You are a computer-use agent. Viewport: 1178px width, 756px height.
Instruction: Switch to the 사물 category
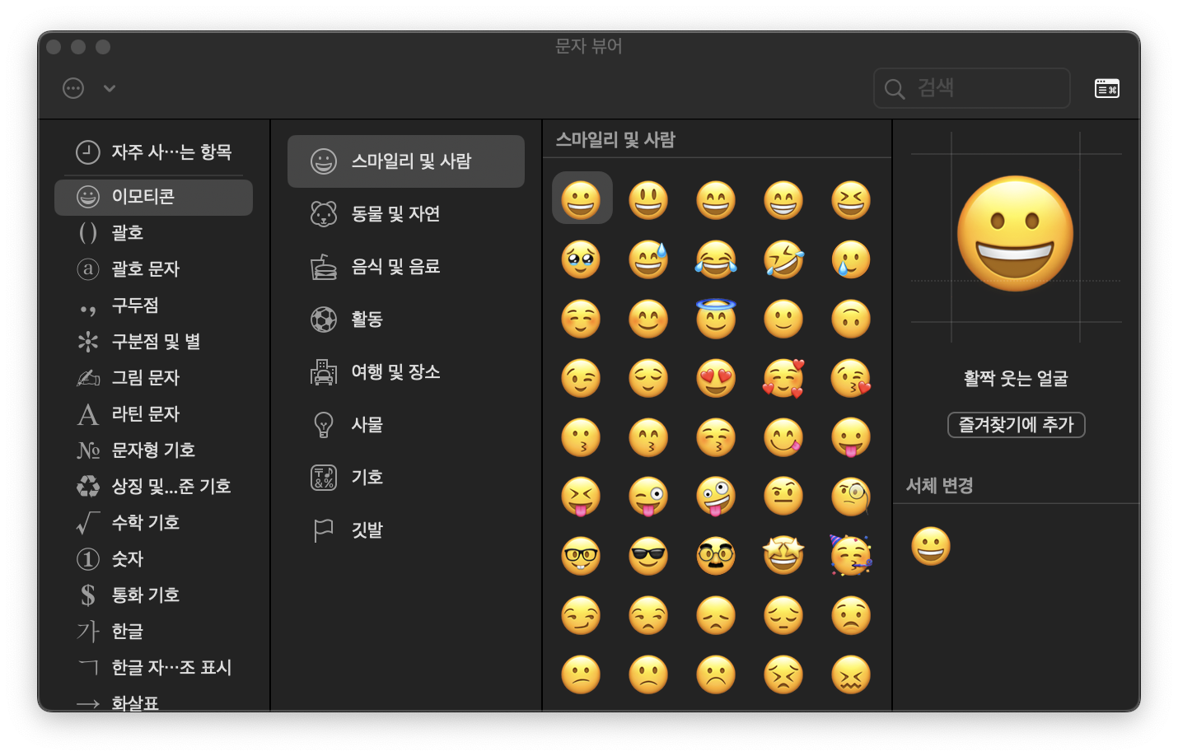pyautogui.click(x=406, y=425)
